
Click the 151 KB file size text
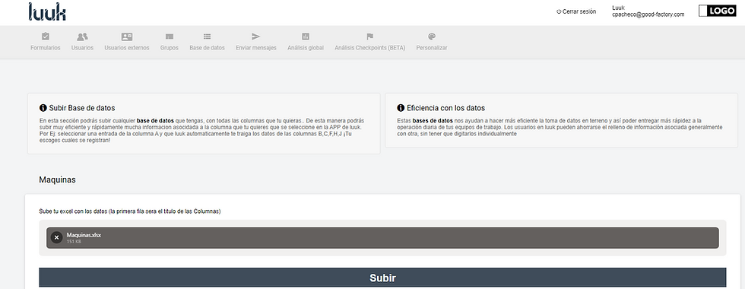tap(74, 242)
